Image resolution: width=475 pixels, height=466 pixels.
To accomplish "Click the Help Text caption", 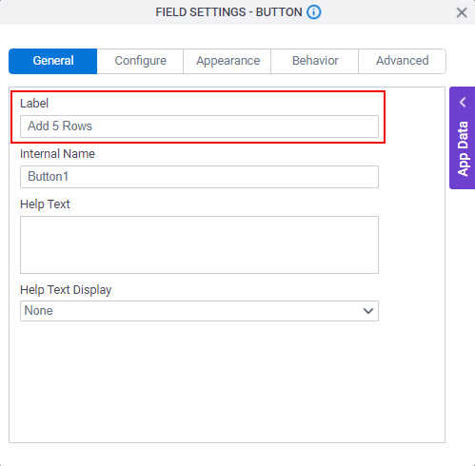I will click(45, 204).
